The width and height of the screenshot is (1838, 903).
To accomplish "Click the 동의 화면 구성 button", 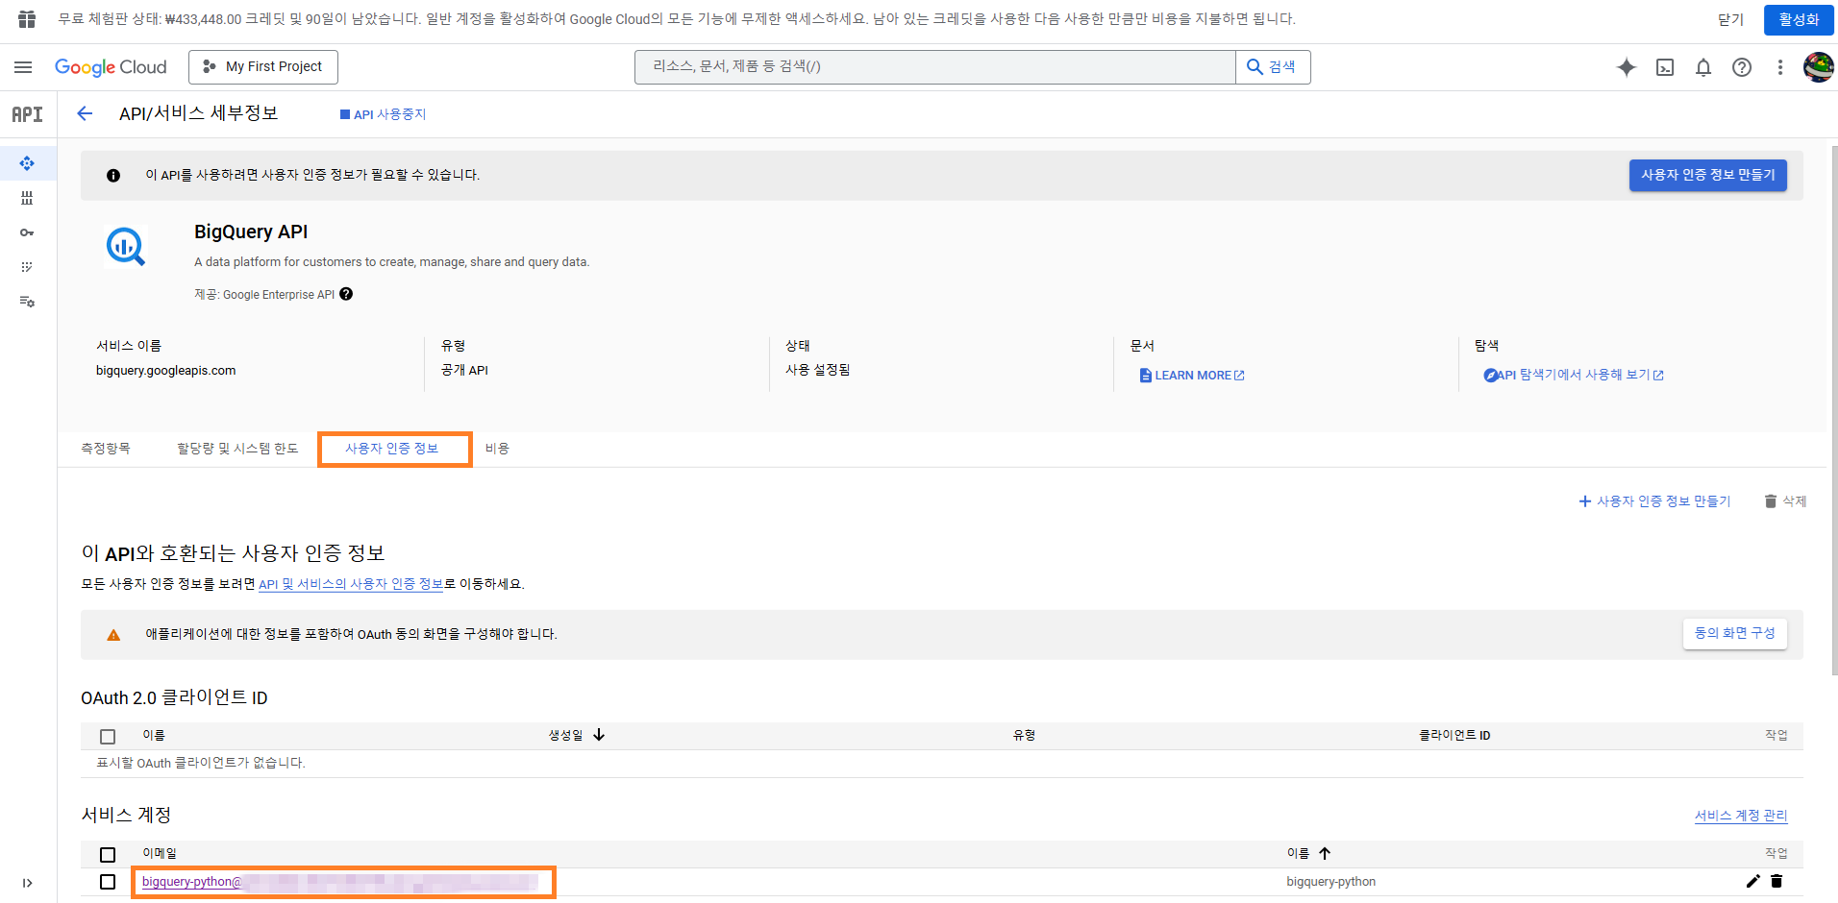I will pos(1734,633).
